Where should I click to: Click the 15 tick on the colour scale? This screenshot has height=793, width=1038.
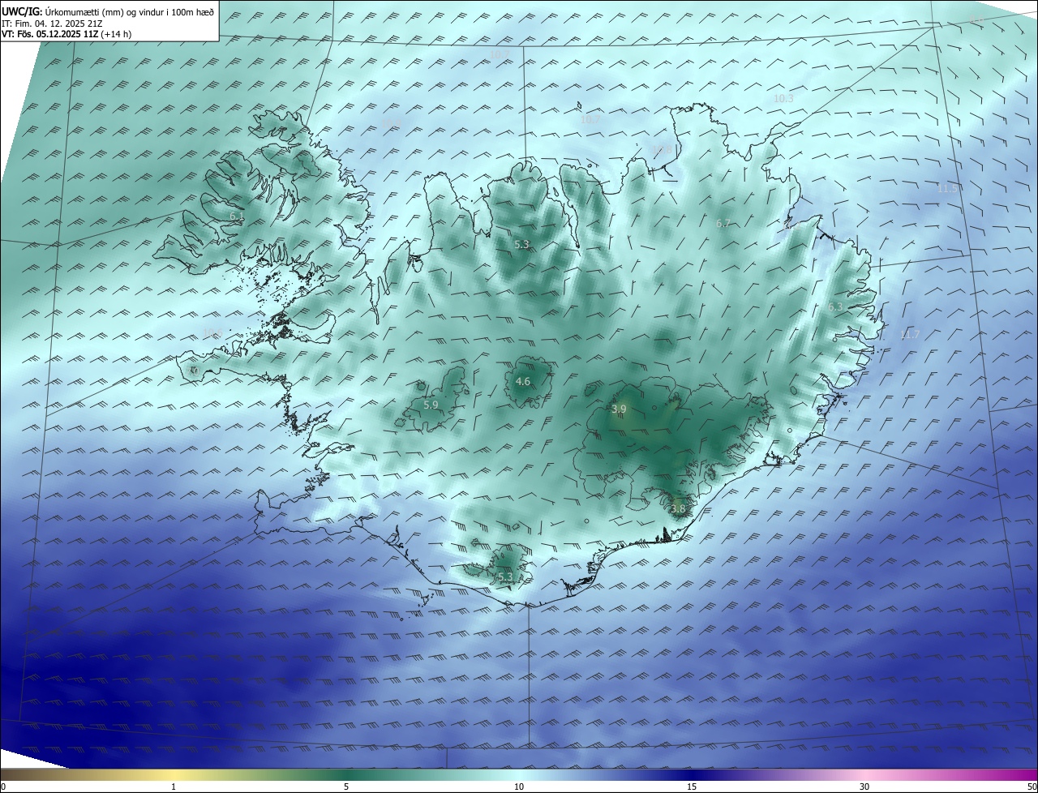692,787
